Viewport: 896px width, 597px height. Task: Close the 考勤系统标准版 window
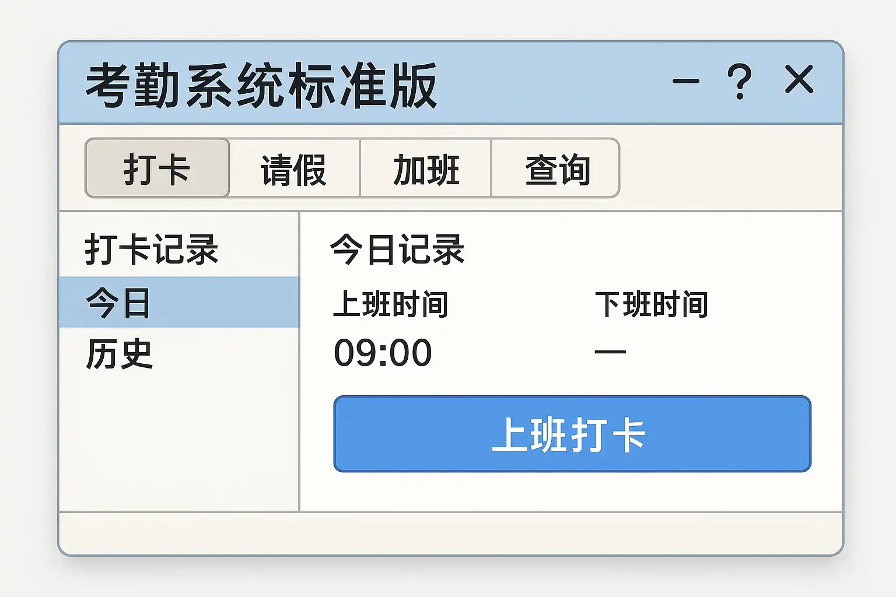pos(799,79)
